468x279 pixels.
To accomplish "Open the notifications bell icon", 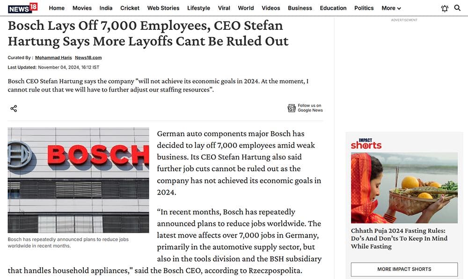I will pyautogui.click(x=445, y=8).
